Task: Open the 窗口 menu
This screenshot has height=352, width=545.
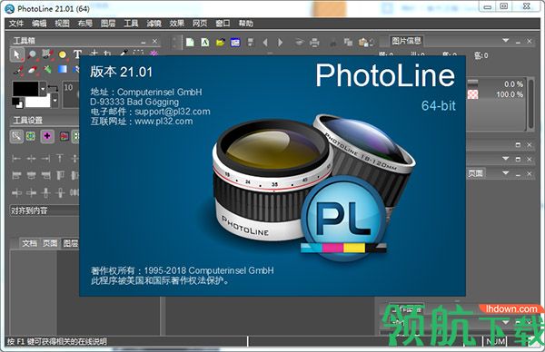Action: (x=223, y=24)
